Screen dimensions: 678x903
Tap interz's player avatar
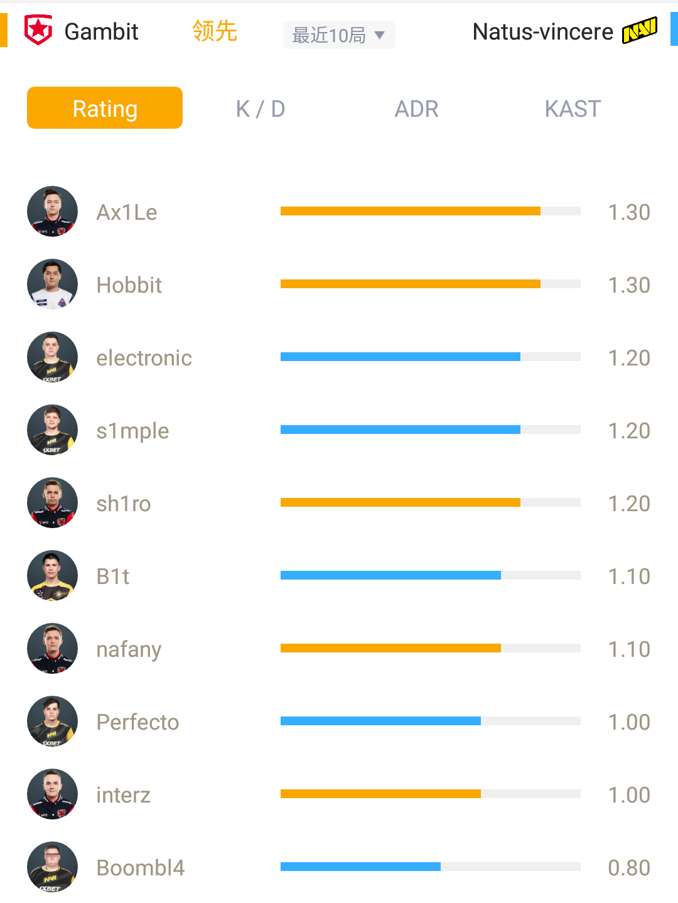click(x=53, y=794)
